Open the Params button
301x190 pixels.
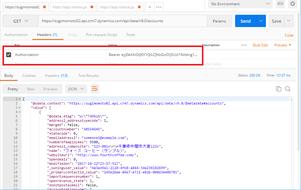pyautogui.click(x=219, y=21)
